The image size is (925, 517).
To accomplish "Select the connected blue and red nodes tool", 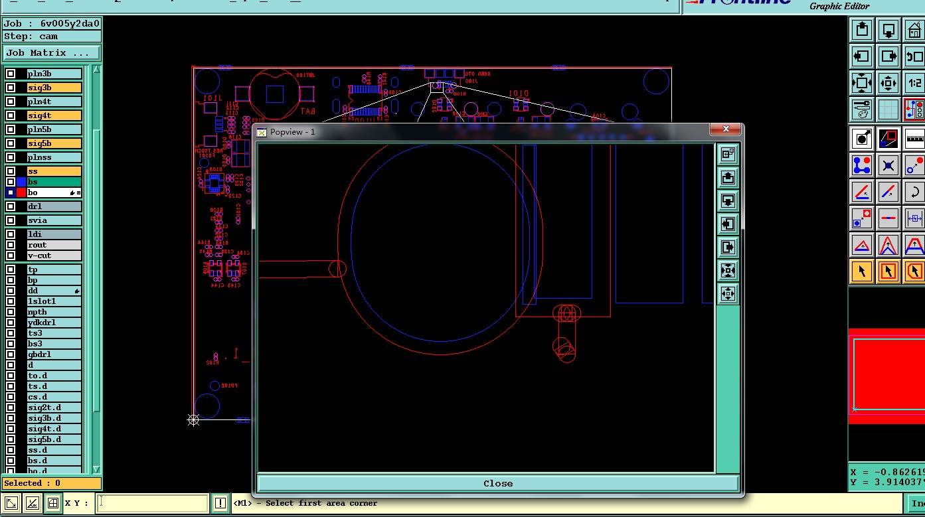I will pyautogui.click(x=862, y=165).
